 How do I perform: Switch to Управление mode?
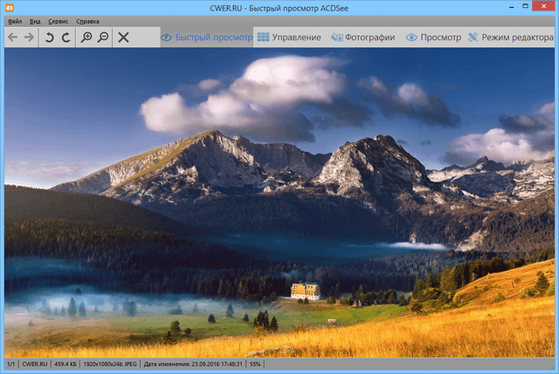[289, 38]
